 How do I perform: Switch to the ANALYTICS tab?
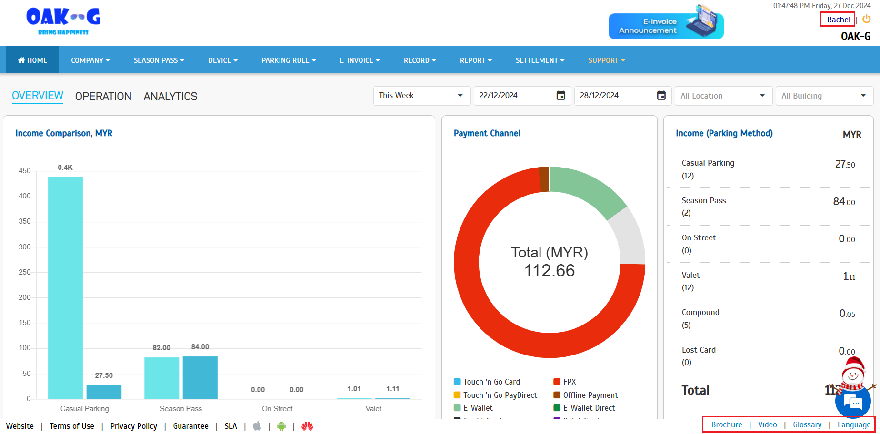click(170, 96)
